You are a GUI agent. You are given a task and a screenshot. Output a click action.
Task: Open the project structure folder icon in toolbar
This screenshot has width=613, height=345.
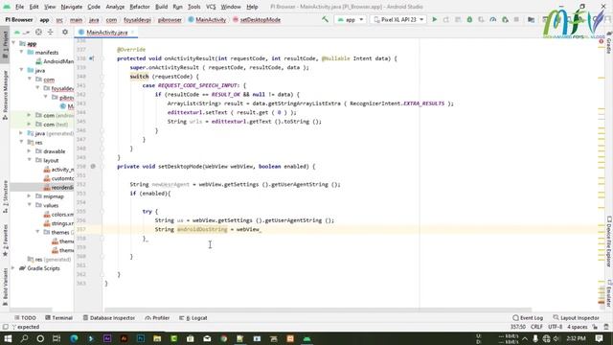coord(531,19)
